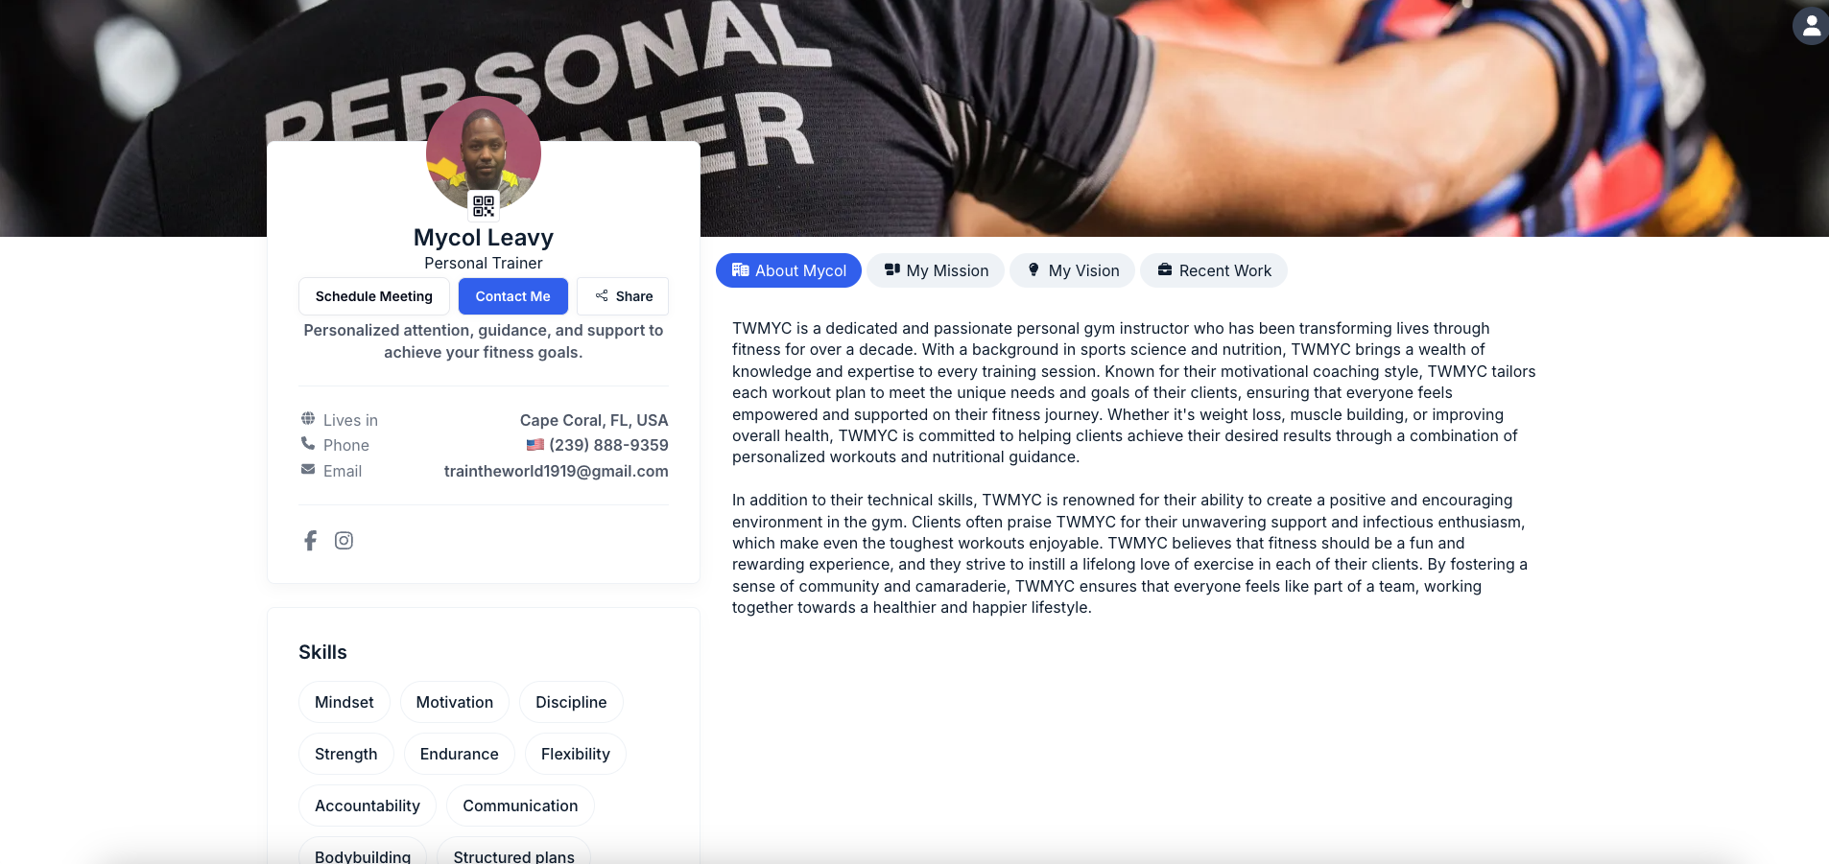This screenshot has width=1829, height=864.
Task: Open the Facebook social icon
Action: click(310, 541)
